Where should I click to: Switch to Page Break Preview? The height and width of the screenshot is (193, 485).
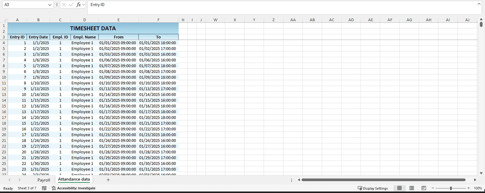click(424, 189)
